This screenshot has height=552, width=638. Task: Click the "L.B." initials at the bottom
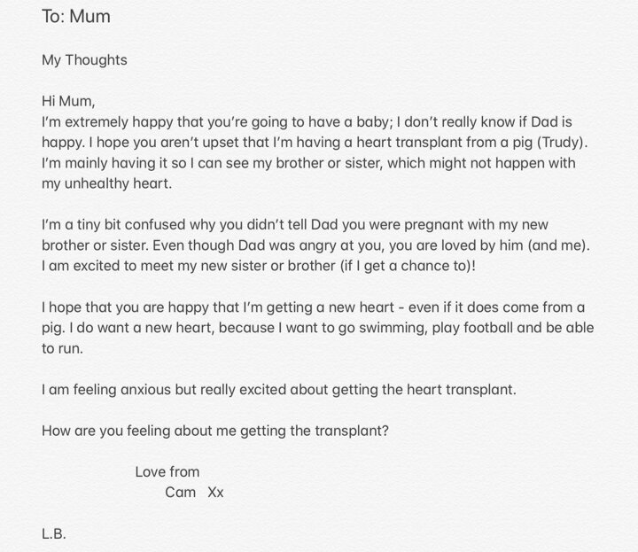coord(54,534)
